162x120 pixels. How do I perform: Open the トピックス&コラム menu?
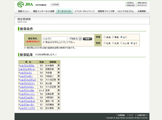coord(126,11)
